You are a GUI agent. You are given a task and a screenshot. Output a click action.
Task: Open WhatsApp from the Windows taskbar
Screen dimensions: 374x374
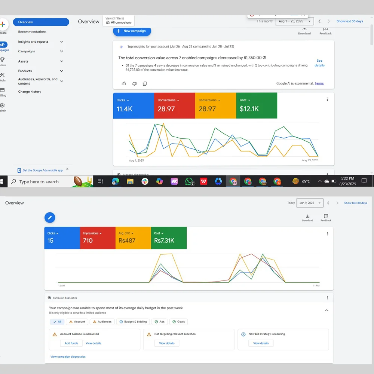(189, 181)
